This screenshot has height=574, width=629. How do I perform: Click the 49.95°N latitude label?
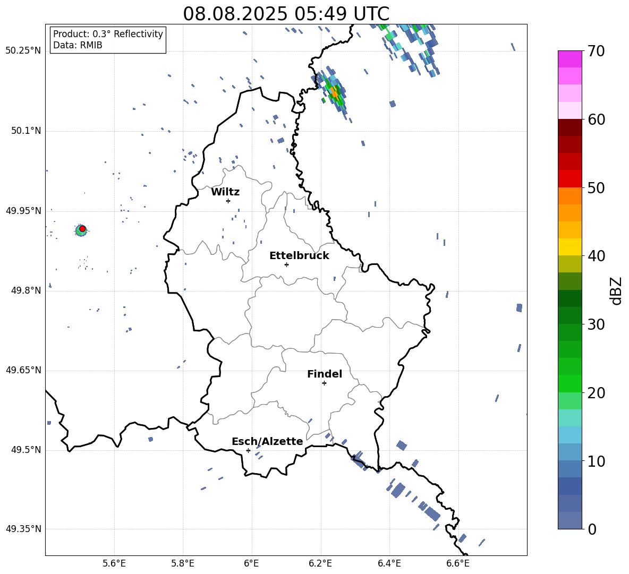tap(24, 211)
